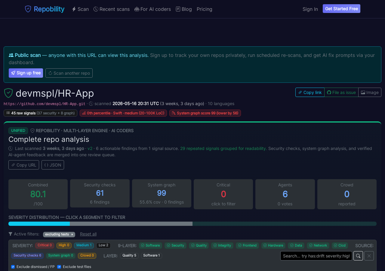385x271 pixels.
Task: Toggle the Network layer chip
Action: pos(318,245)
